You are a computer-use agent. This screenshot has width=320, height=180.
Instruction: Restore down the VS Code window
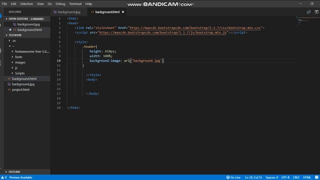click(312, 3)
